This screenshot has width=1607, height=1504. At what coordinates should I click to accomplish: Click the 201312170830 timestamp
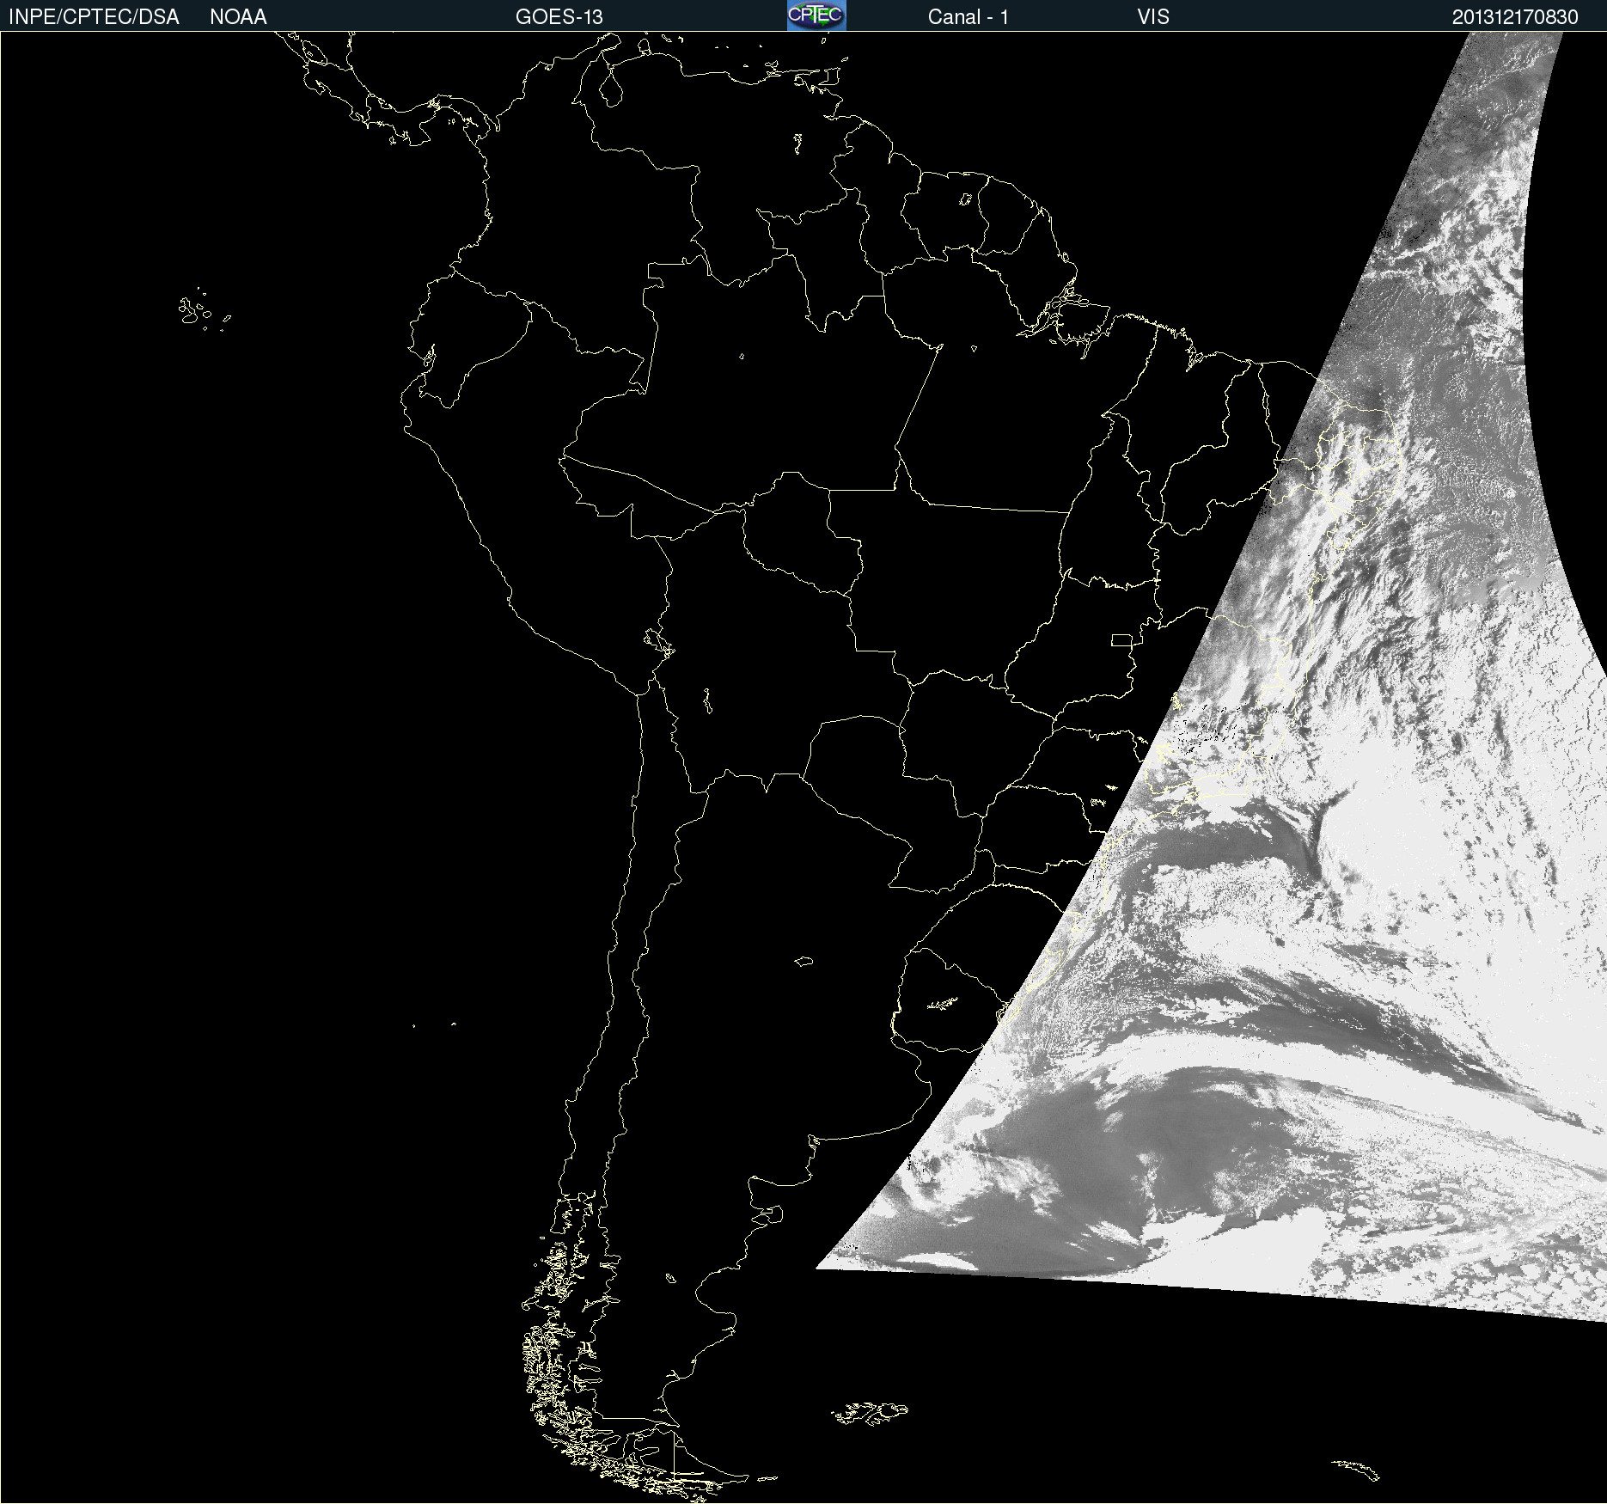[1515, 17]
